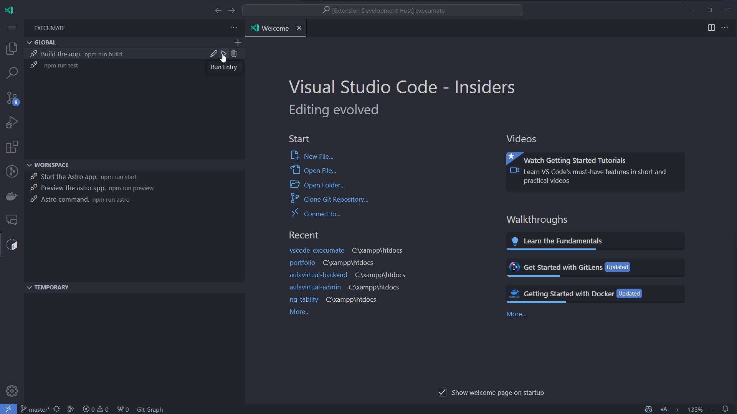
Task: Split the editor right
Action: pyautogui.click(x=711, y=28)
